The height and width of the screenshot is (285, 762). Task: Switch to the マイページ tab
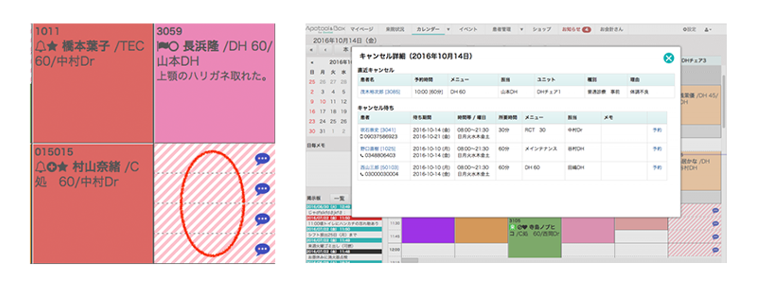[361, 30]
